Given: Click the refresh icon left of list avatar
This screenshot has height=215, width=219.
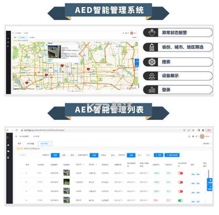Looking at the screenshot, I should (x=196, y=136).
